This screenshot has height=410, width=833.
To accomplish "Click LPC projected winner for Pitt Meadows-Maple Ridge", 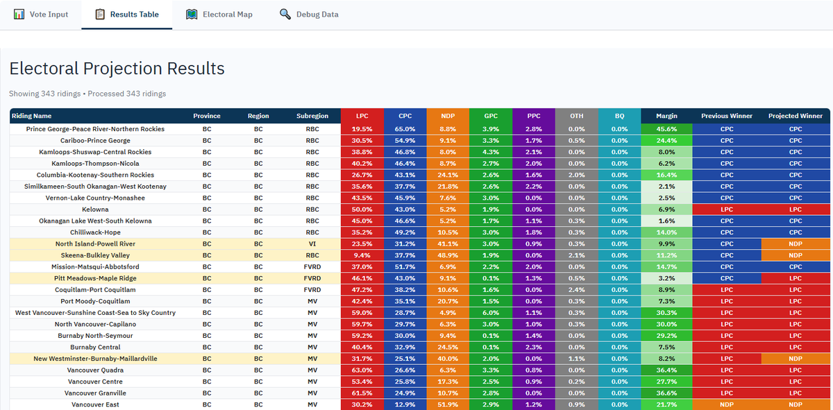I will coord(796,277).
